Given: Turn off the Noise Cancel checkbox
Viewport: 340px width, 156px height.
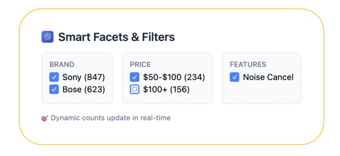Looking at the screenshot, I should 234,77.
